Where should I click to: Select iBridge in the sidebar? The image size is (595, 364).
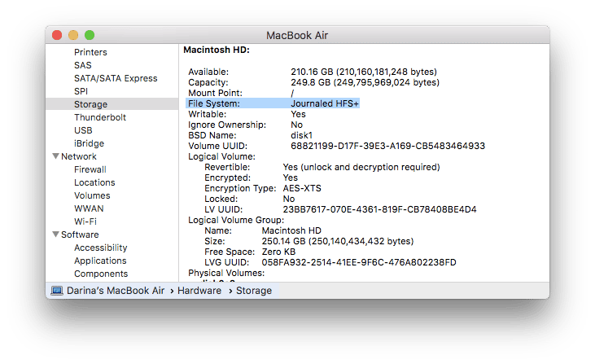tap(90, 143)
